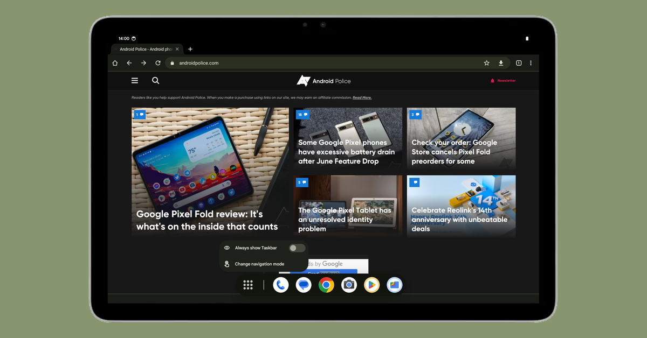Open the tab switcher showing 1 tab

[x=519, y=63]
